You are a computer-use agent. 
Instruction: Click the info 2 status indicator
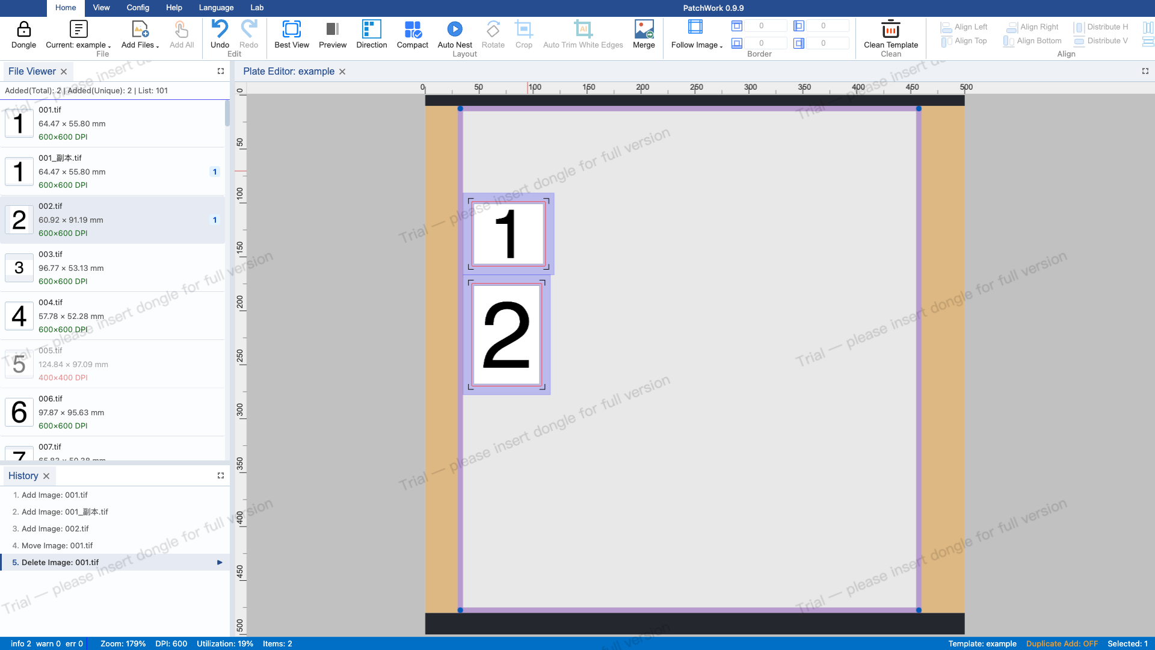[21, 643]
